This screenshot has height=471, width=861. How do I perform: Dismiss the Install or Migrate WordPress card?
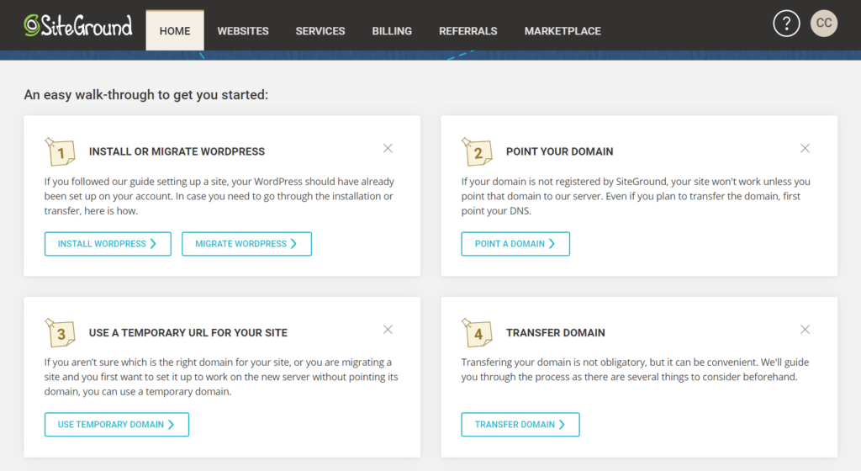388,148
